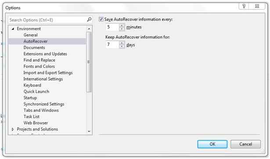
Task: Click the tree scrollbar down arrow
Action: 89,131
